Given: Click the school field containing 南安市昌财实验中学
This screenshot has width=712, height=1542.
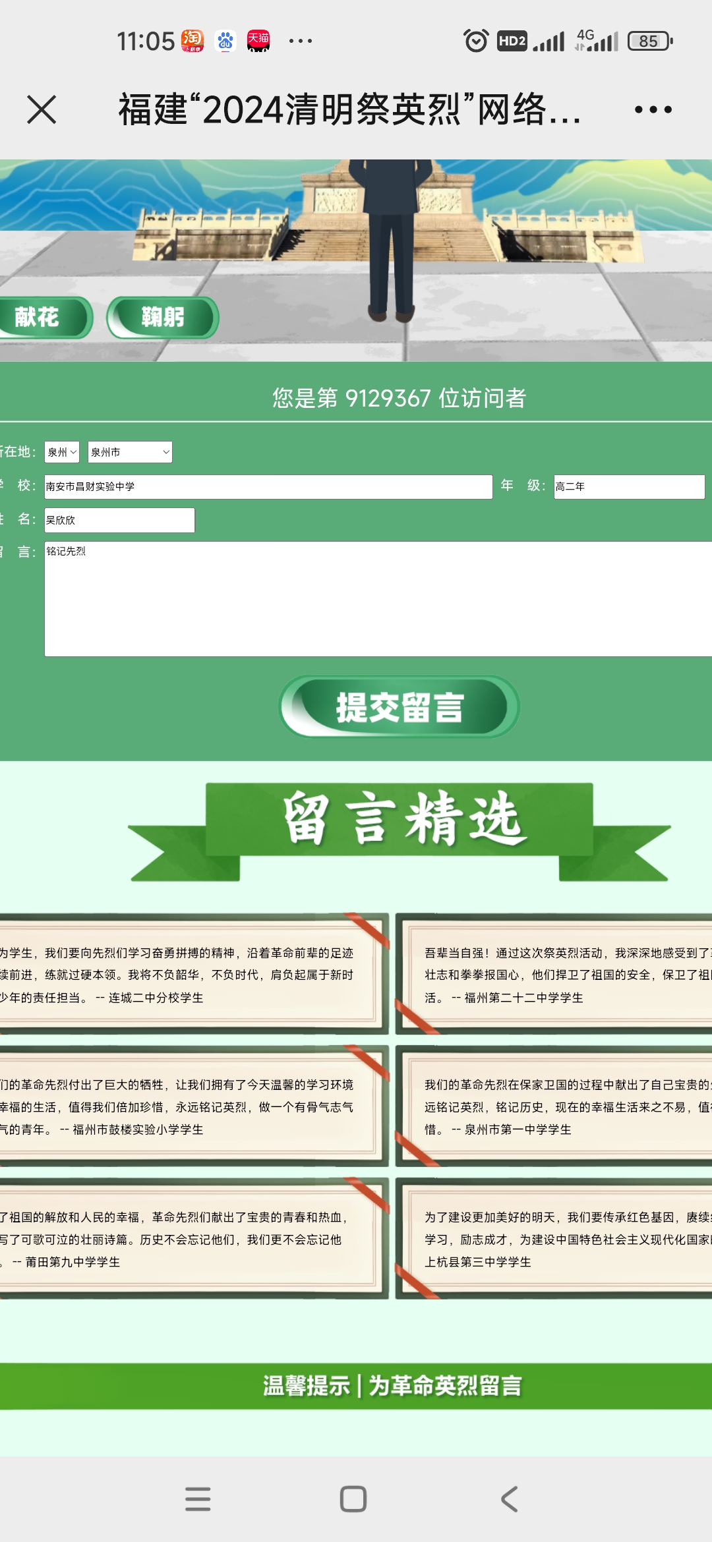Looking at the screenshot, I should 268,486.
